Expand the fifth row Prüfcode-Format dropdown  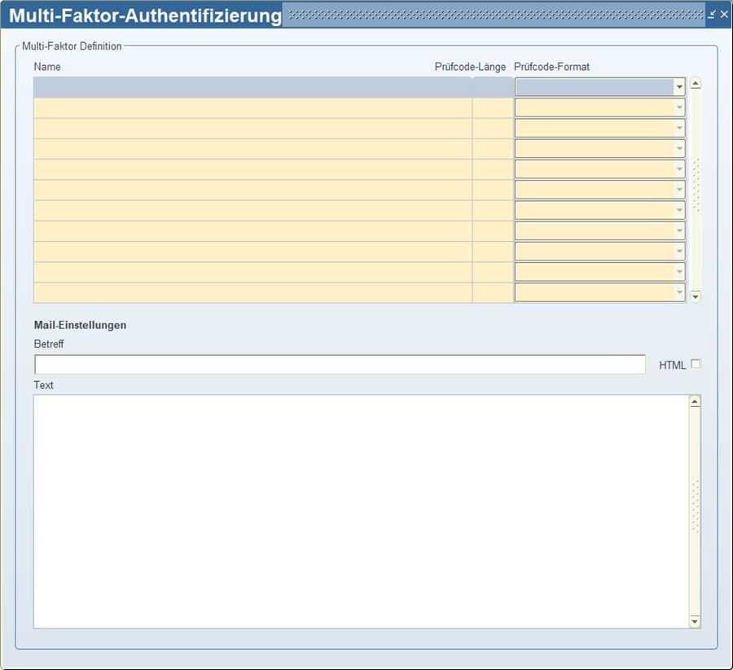[678, 169]
